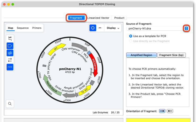Set fragment orientation to reverse arrow

tap(170, 111)
